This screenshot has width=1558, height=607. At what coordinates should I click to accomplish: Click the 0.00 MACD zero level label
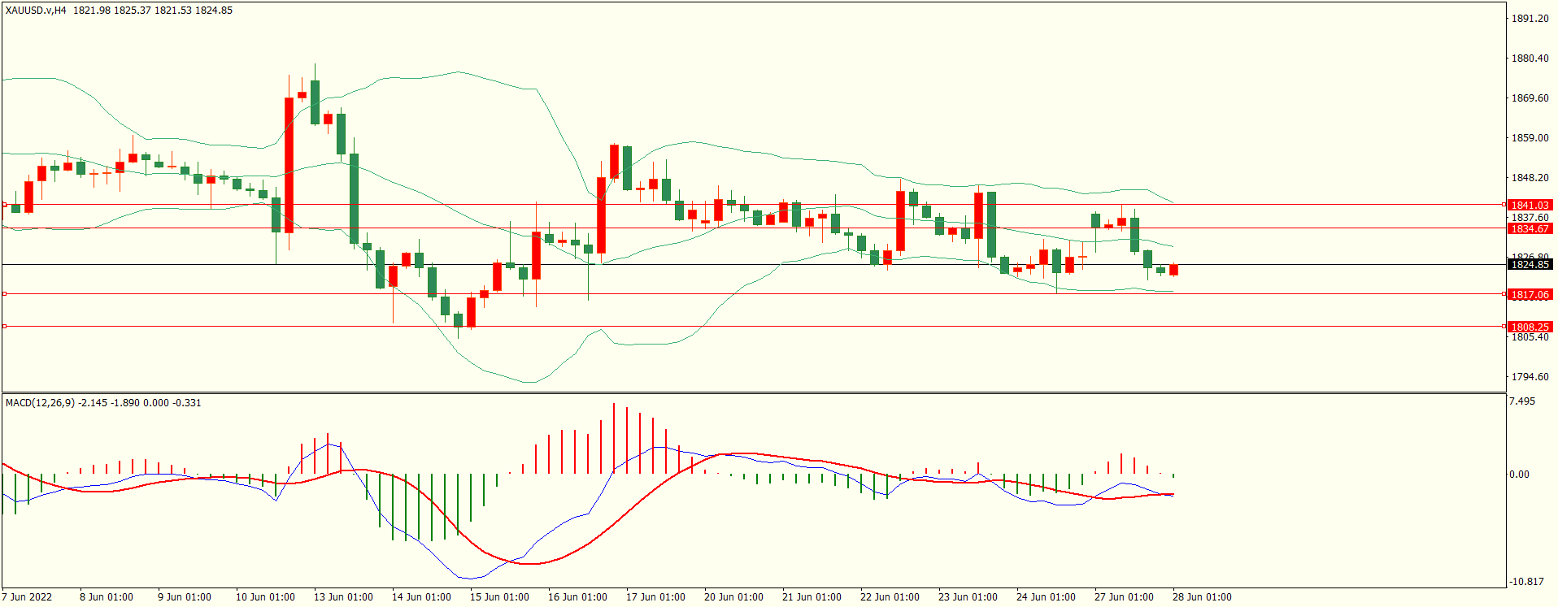(1519, 475)
